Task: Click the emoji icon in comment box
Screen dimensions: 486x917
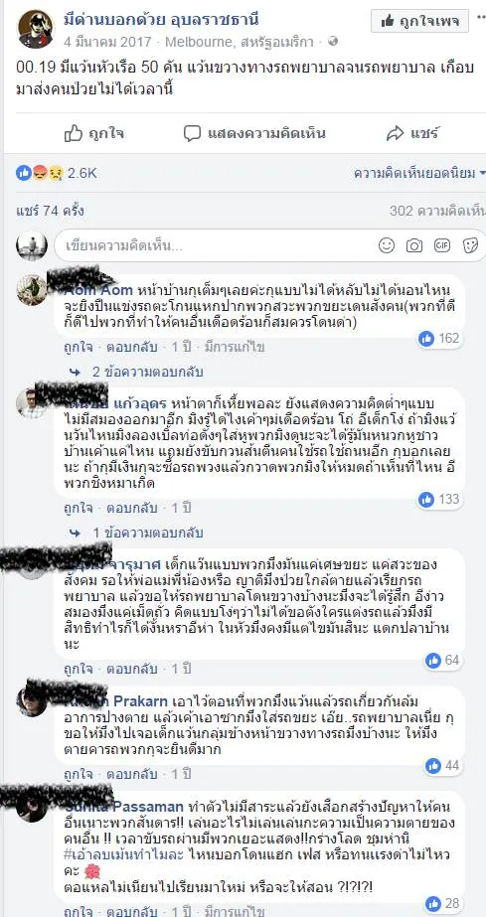Action: (387, 245)
